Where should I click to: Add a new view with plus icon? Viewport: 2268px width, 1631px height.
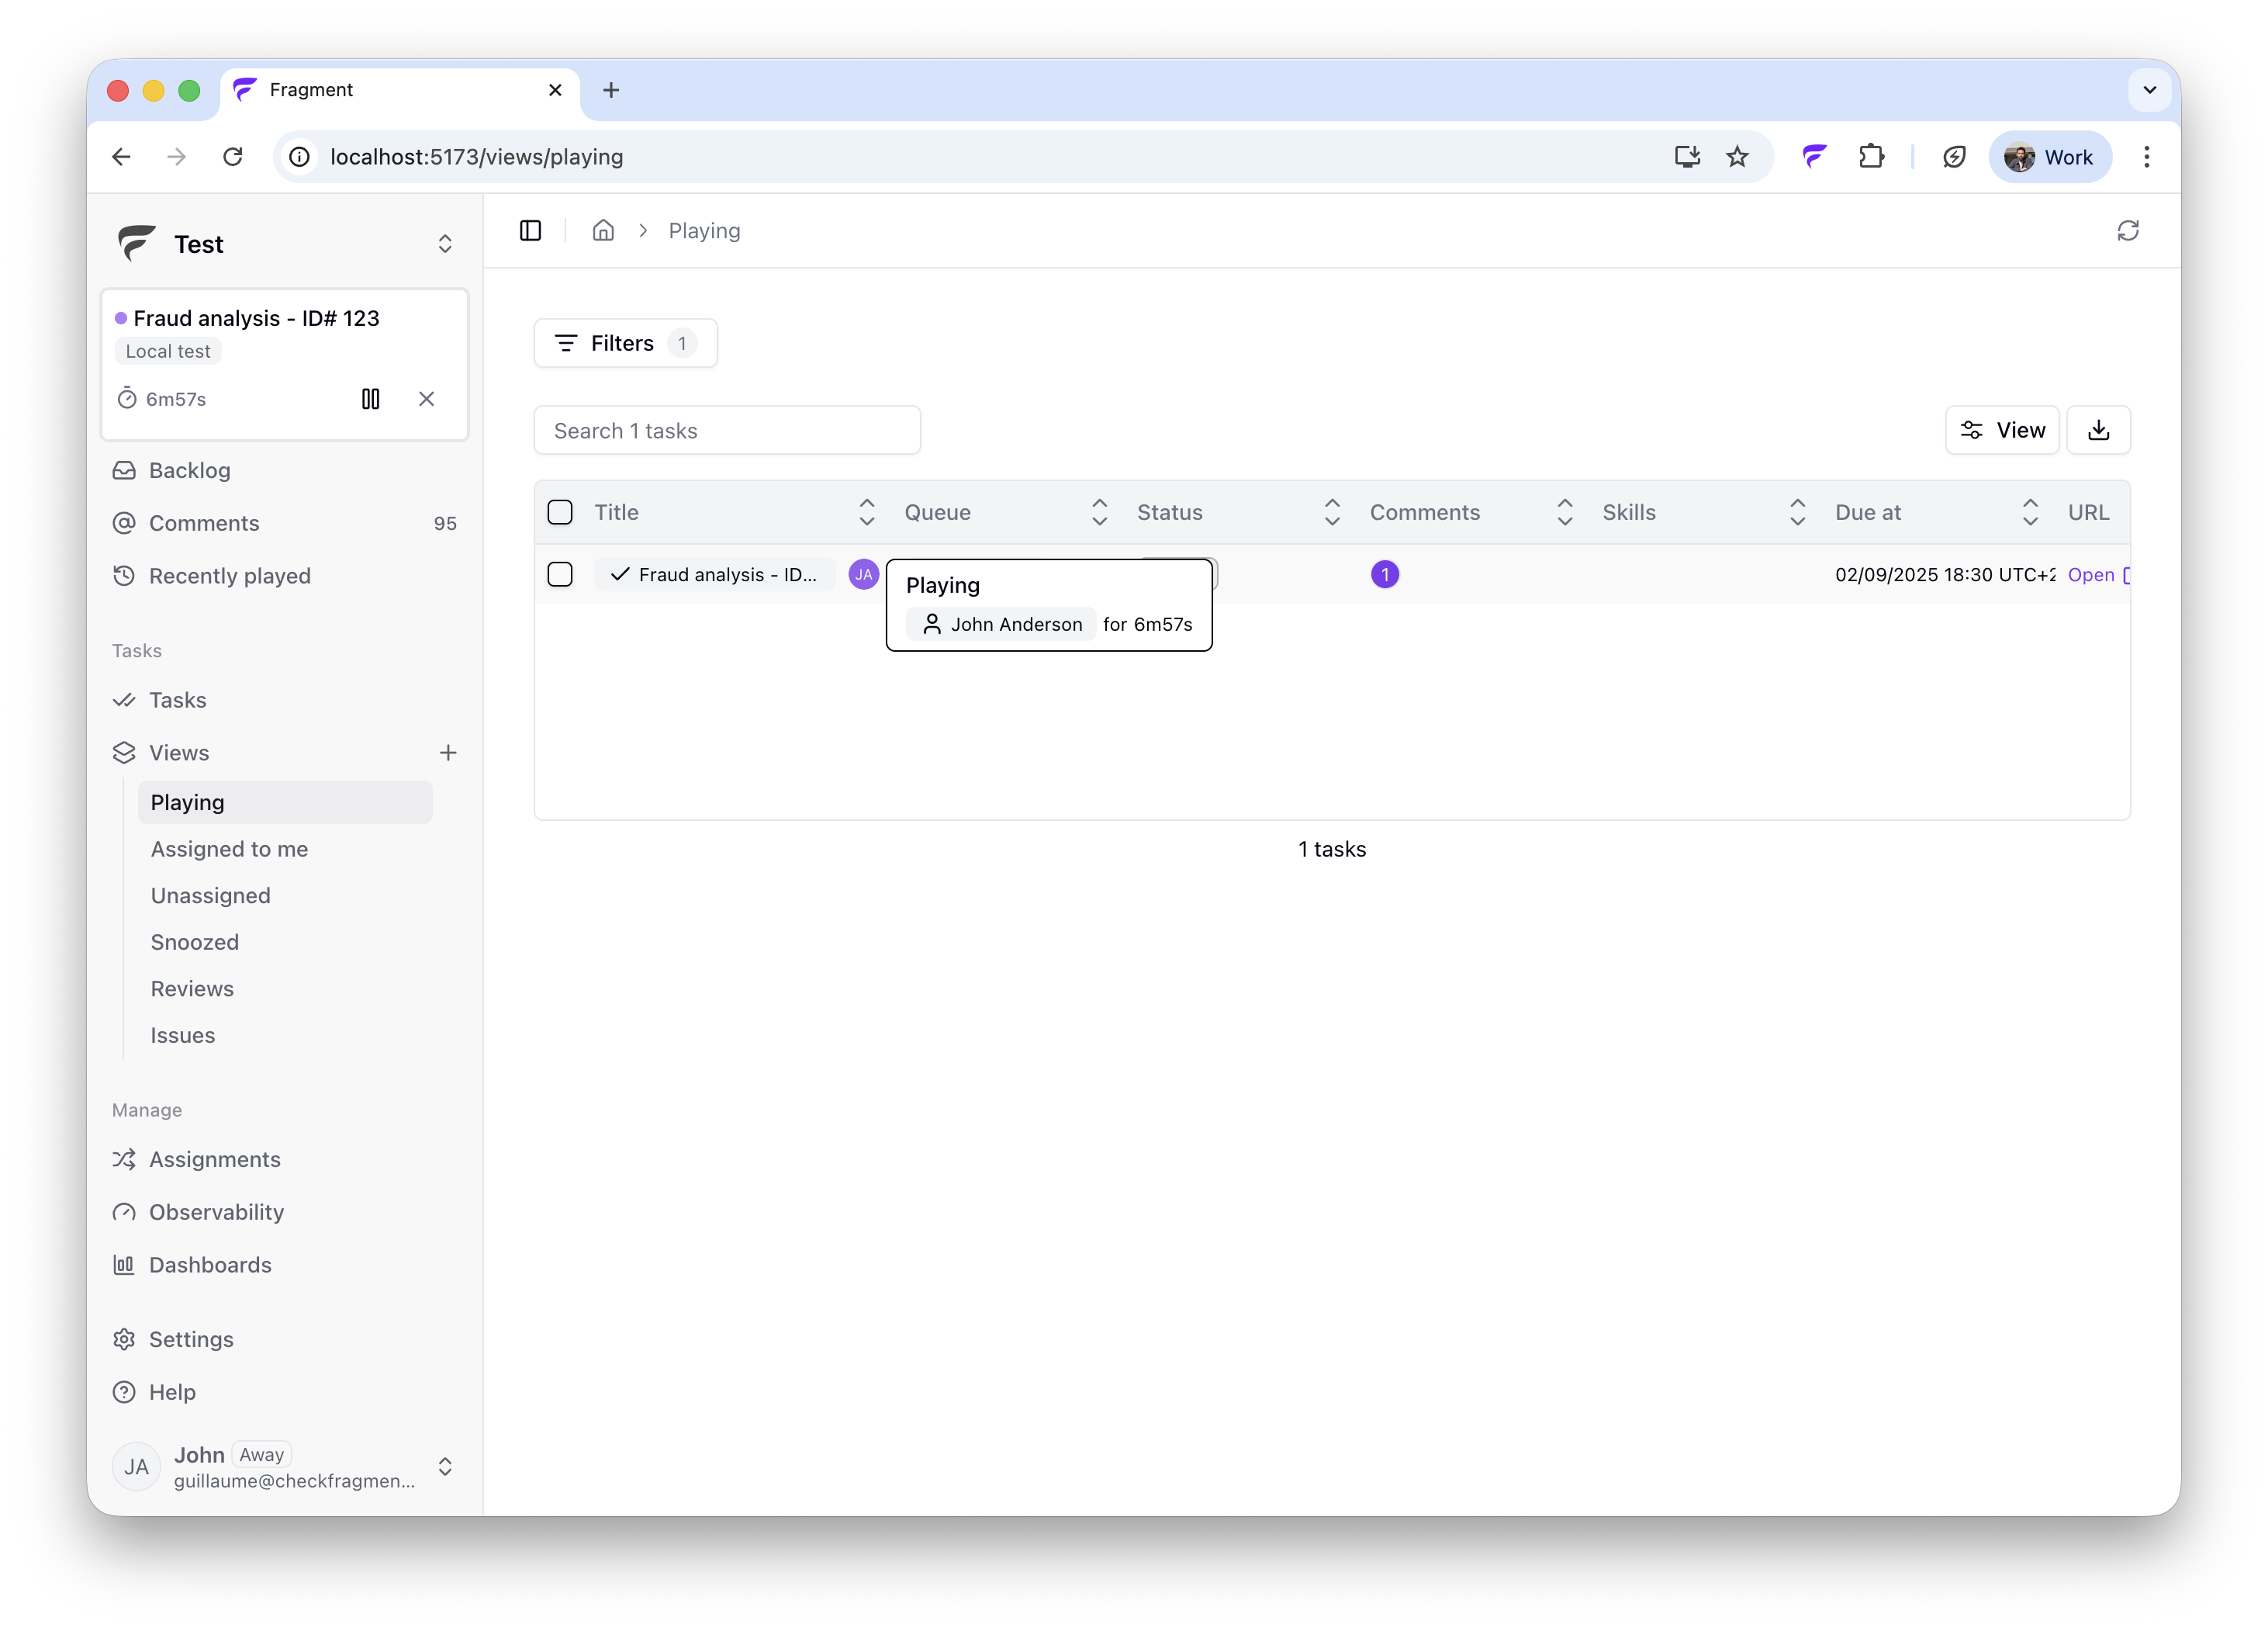coord(448,753)
